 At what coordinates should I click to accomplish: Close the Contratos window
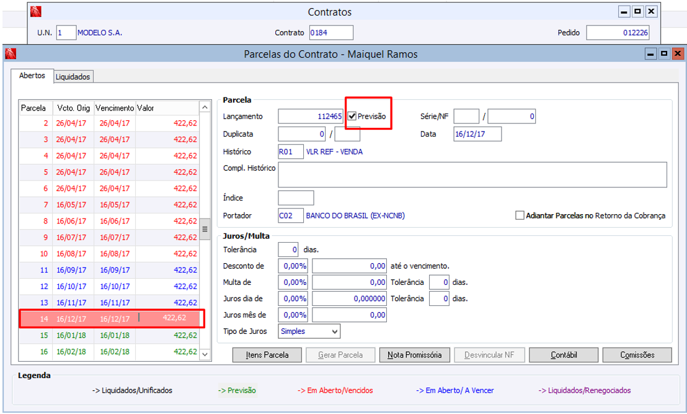[650, 12]
